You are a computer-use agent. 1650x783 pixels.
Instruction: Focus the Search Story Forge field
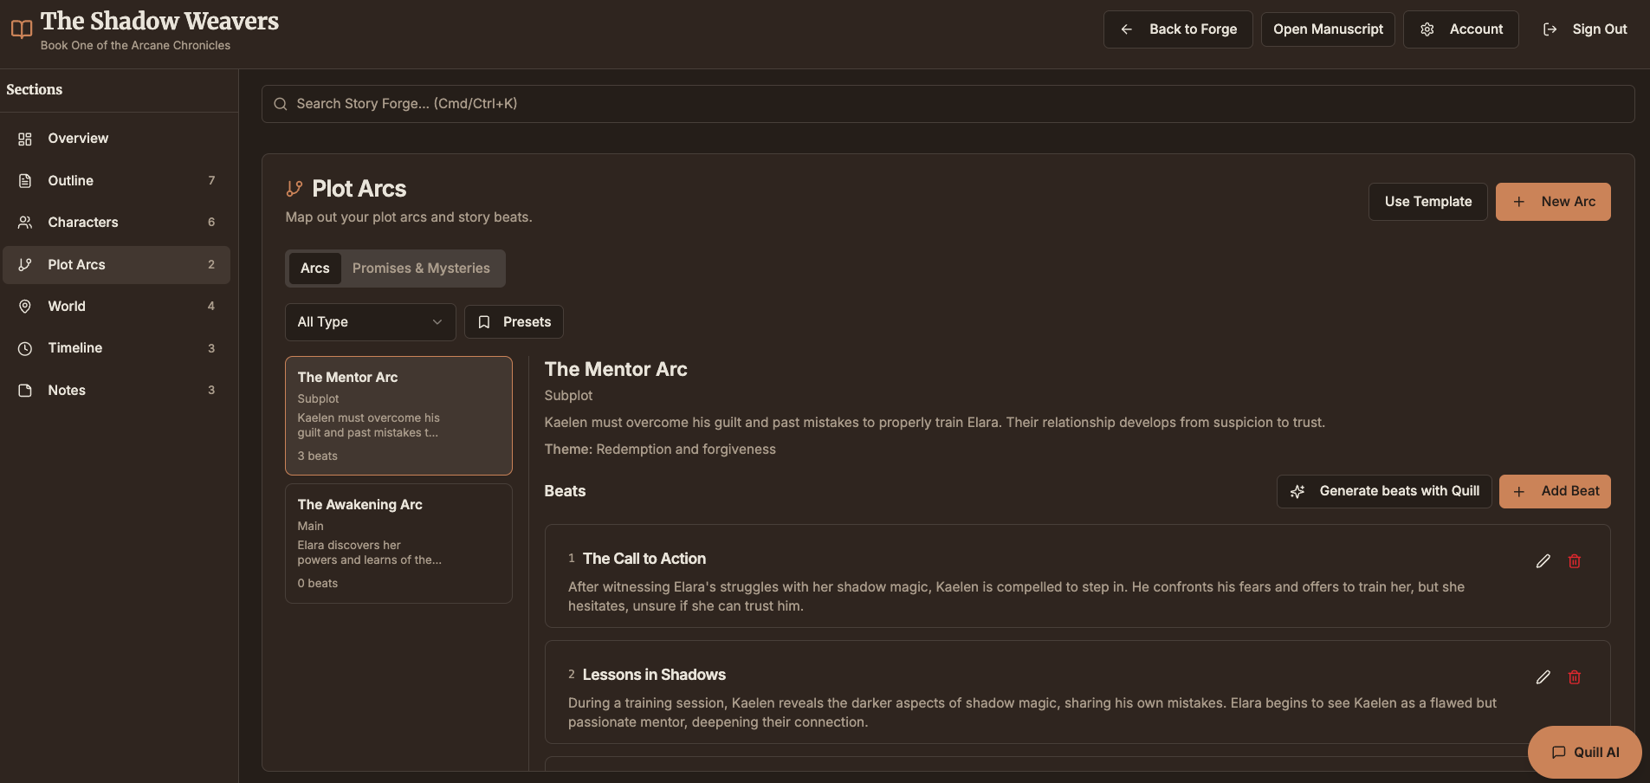click(x=948, y=104)
